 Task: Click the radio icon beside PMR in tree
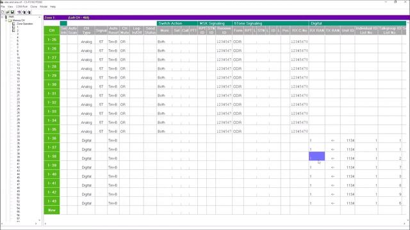[6, 17]
